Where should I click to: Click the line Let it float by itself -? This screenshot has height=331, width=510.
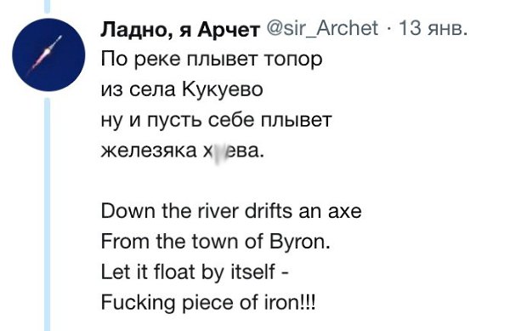click(194, 272)
